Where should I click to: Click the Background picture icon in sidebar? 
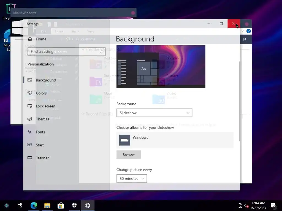pos(30,80)
